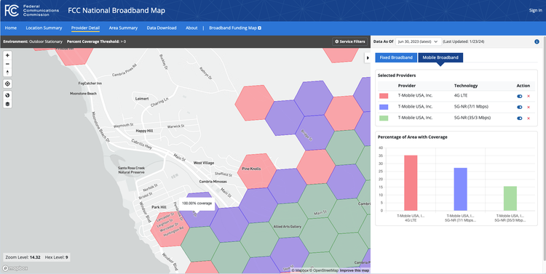Viewport: 546px width, 274px height.
Task: Remove T-Mobile 5G-NR (7/1 Mbps) with red X
Action: click(x=529, y=107)
